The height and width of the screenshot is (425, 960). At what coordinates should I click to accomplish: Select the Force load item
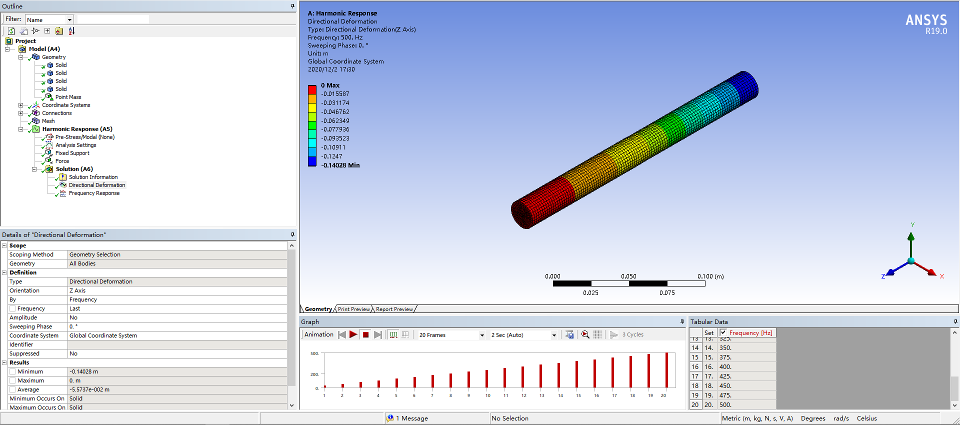click(62, 161)
